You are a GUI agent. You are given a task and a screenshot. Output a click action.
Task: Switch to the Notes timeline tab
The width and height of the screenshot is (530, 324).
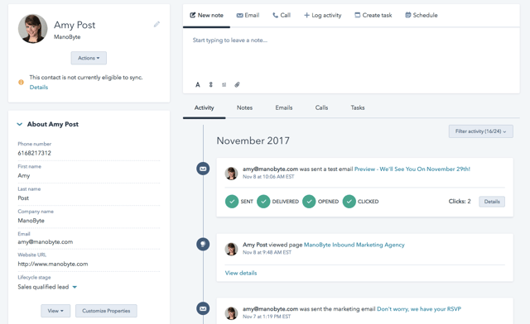point(244,107)
